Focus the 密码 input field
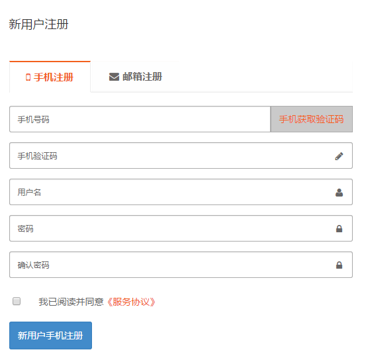Image resolution: width=368 pixels, height=358 pixels. (x=181, y=228)
